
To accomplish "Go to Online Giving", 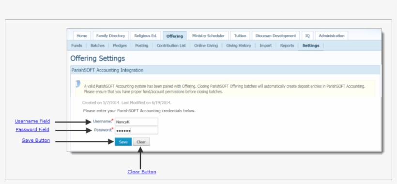I will tap(206, 46).
